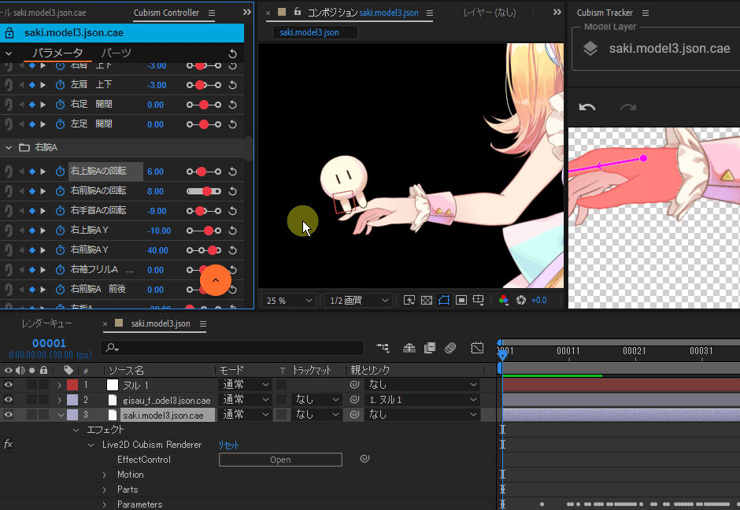This screenshot has height=510, width=740.
Task: Open the 1/2画質 resolution dropdown
Action: point(358,301)
